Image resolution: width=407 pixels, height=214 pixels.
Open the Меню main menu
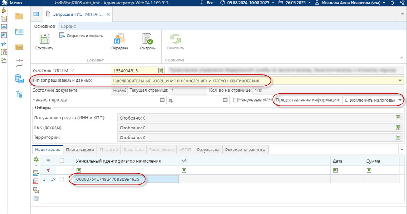12,3
